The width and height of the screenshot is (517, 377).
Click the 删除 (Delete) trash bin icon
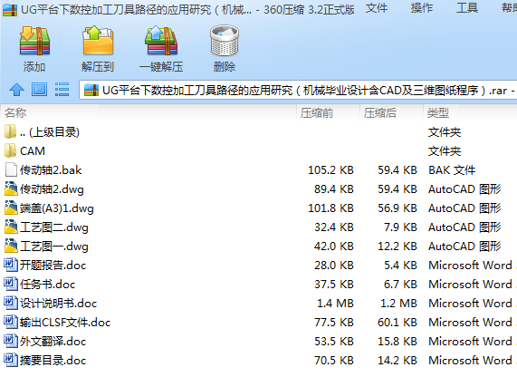click(x=225, y=41)
